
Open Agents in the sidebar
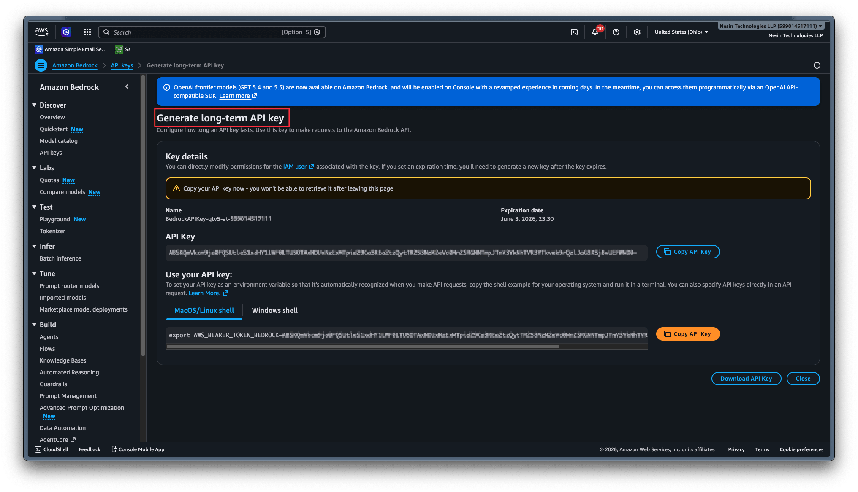point(49,337)
